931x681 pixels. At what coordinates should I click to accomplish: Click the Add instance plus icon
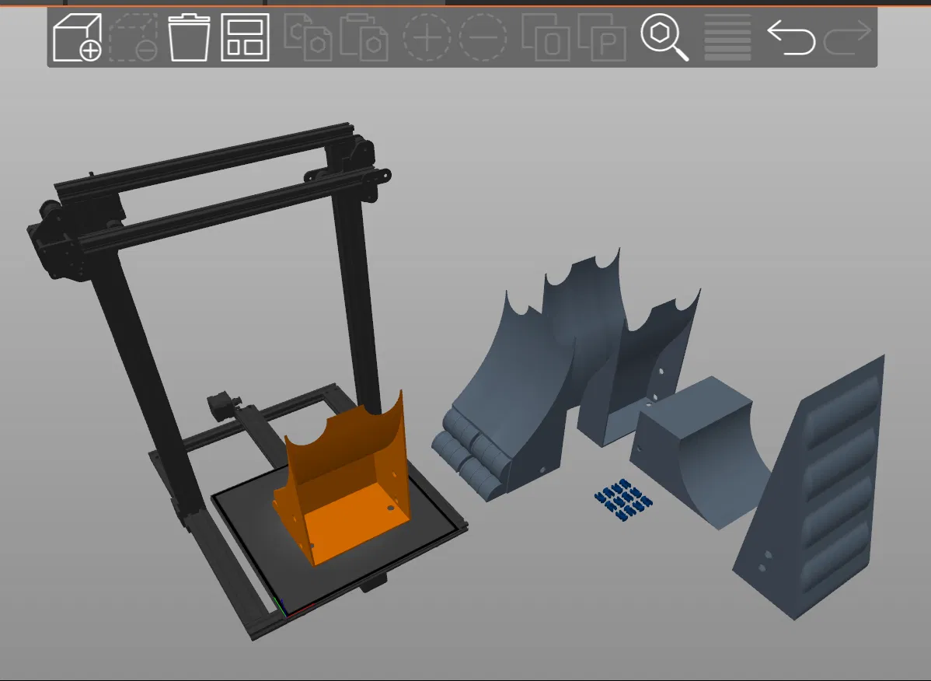pyautogui.click(x=427, y=37)
